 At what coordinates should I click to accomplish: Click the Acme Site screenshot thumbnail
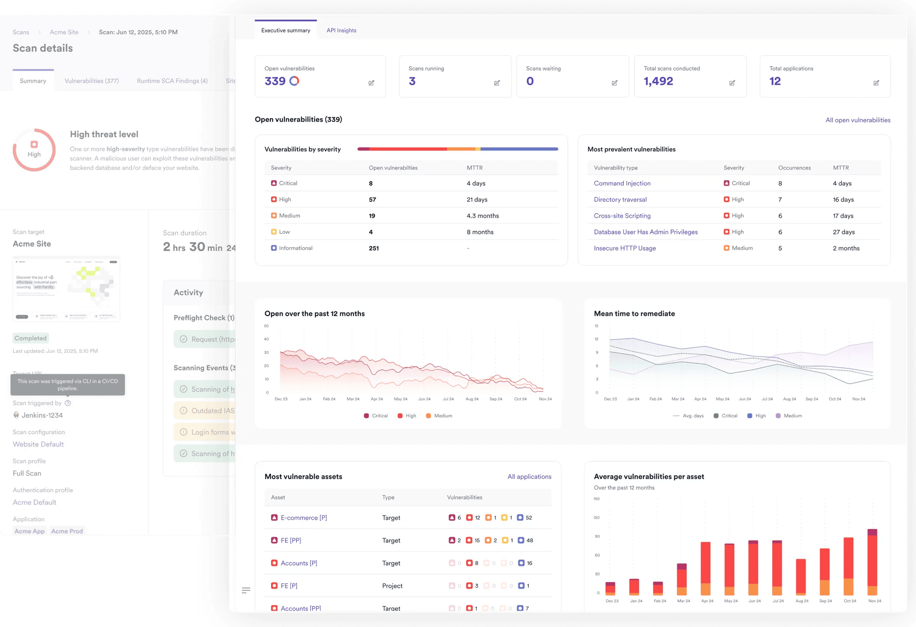pos(66,289)
